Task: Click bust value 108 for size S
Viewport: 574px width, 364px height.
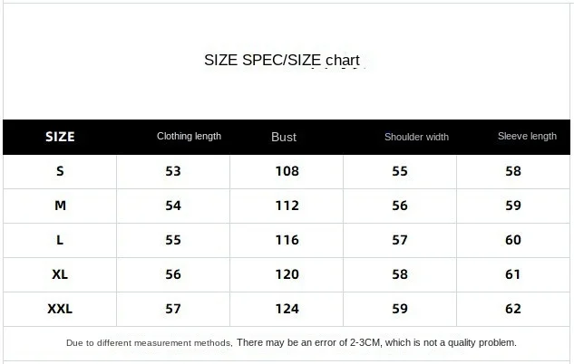Action: click(x=287, y=171)
